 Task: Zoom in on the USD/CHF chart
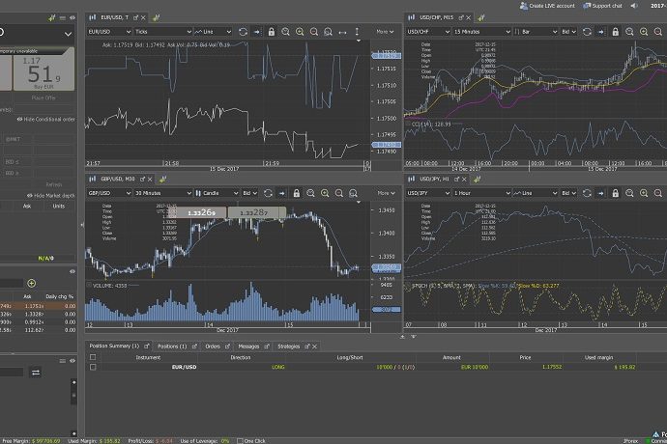pos(644,32)
